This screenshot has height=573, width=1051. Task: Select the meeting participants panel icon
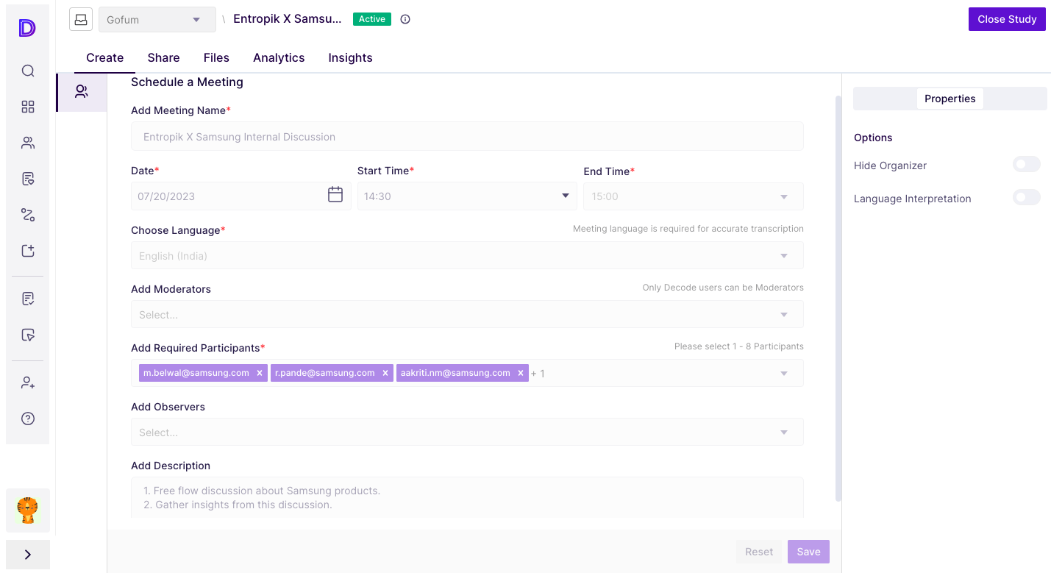82,92
